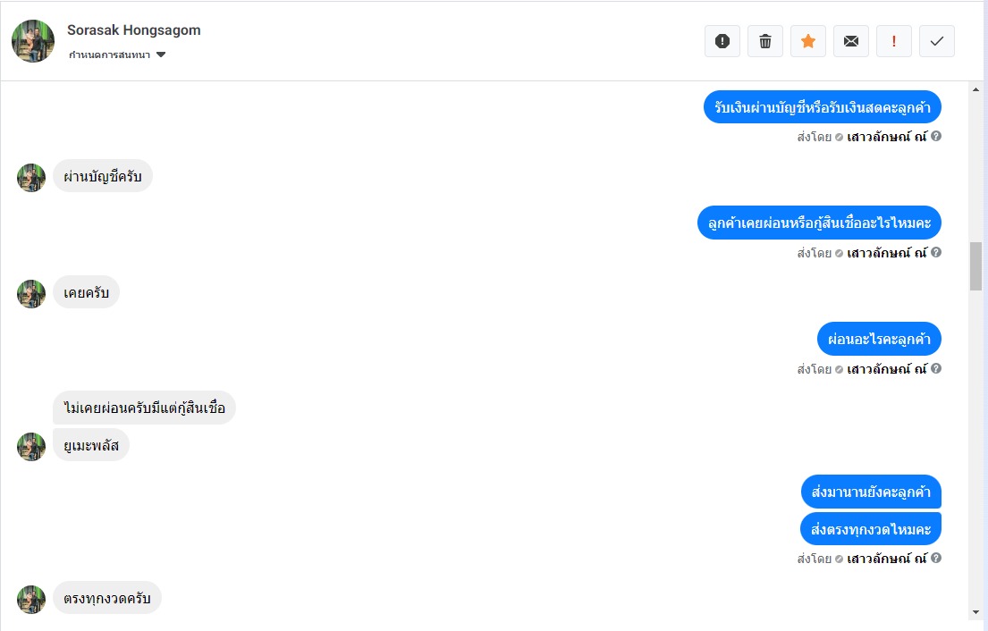
Task: Click help icon under ลูกค้าเคยผ่อน message
Action: point(936,253)
